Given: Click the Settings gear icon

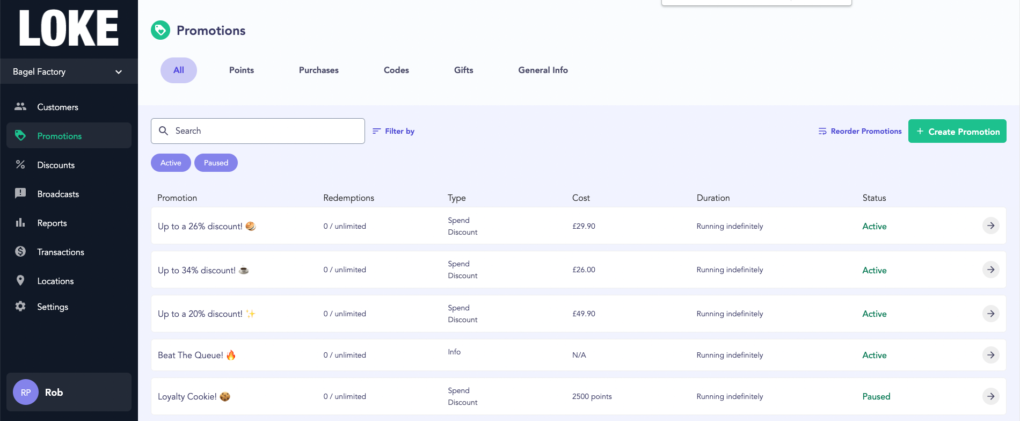Looking at the screenshot, I should (x=20, y=306).
